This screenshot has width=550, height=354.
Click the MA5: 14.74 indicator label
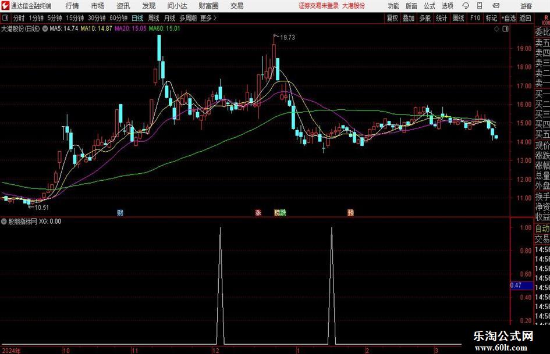[63, 28]
